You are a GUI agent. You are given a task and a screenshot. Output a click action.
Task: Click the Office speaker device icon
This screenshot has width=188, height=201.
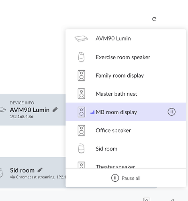pos(82,130)
